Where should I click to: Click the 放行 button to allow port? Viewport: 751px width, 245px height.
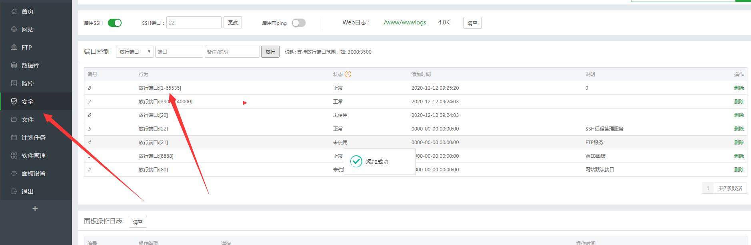coord(270,52)
